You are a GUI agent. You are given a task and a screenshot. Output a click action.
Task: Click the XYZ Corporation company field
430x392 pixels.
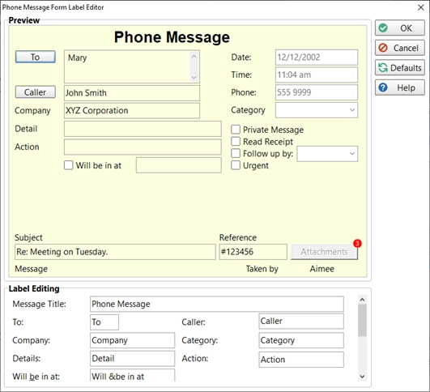(x=132, y=110)
